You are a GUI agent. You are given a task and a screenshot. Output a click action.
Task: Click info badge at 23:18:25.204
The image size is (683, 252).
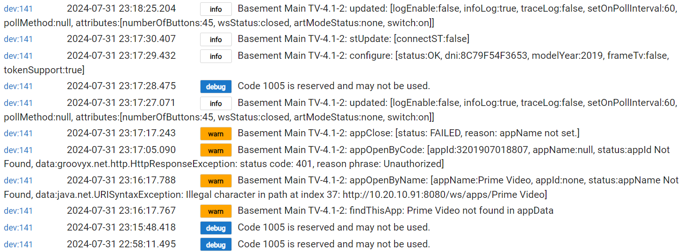[x=216, y=9]
